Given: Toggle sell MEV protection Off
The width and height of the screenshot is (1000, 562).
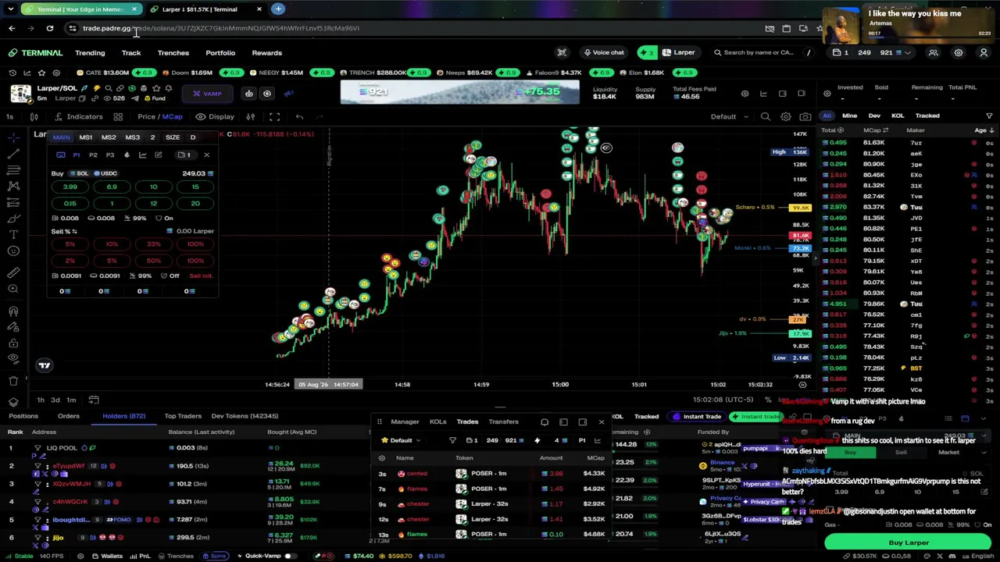Looking at the screenshot, I should (170, 276).
